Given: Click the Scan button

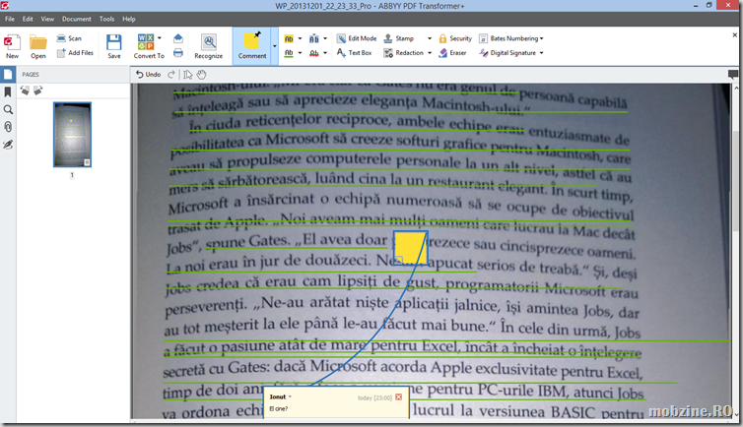Looking at the screenshot, I should 69,38.
